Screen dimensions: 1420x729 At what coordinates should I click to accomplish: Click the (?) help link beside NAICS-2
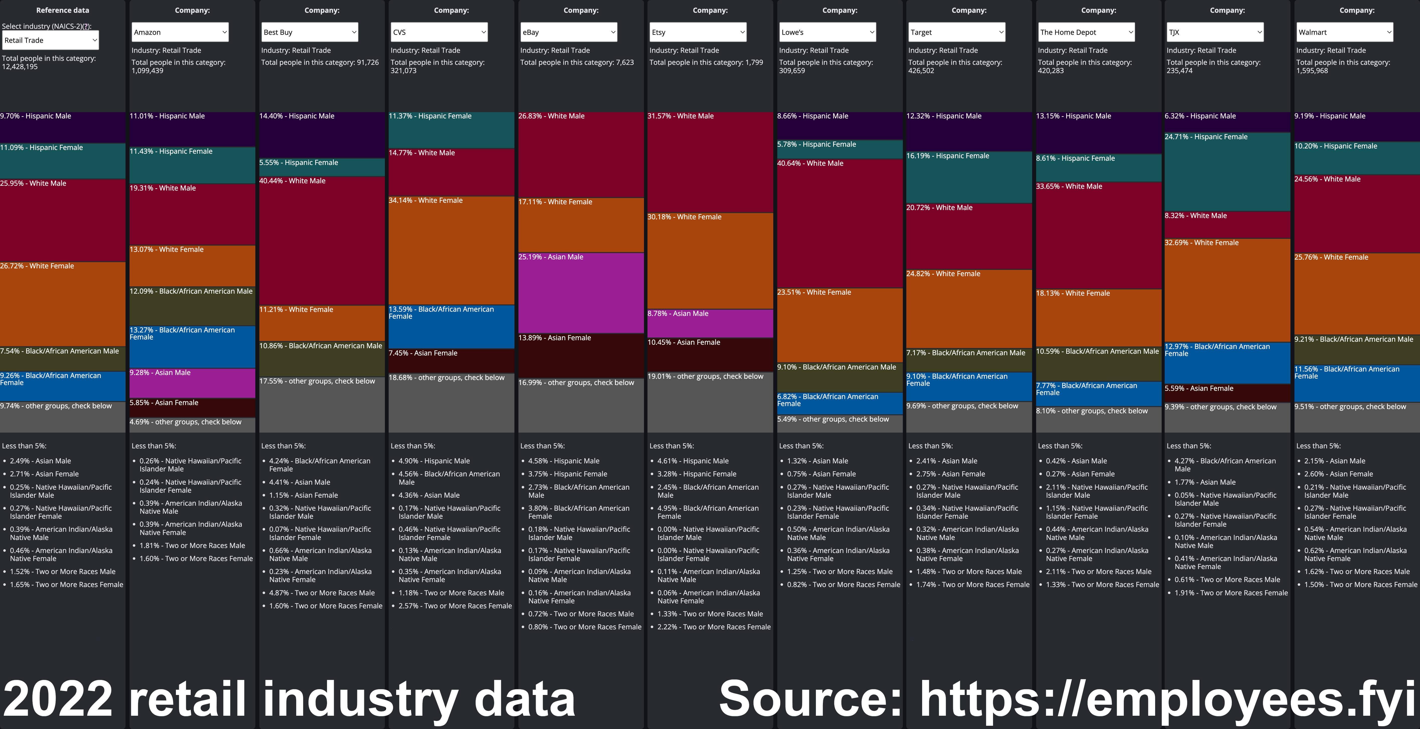pyautogui.click(x=86, y=27)
